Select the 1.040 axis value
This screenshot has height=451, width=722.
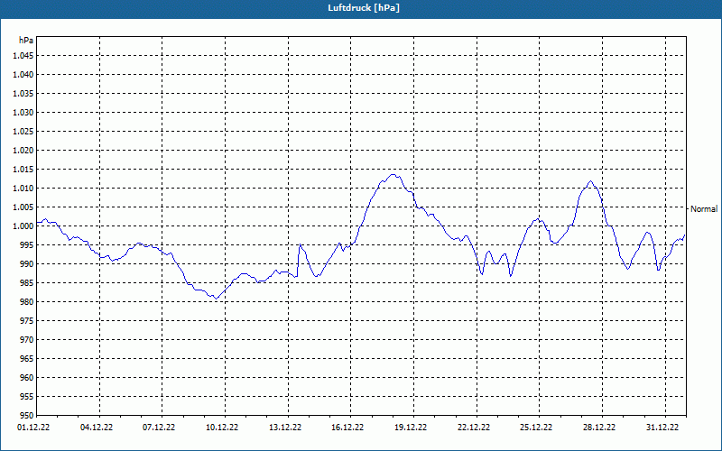click(x=23, y=75)
